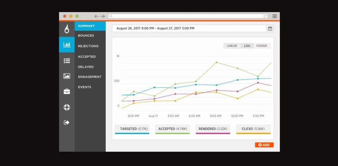Go to the Engagement report
Screen dimensions: 338x166
90,77
